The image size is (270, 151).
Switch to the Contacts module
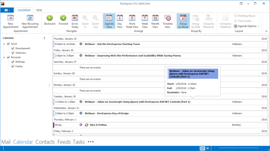click(x=45, y=142)
